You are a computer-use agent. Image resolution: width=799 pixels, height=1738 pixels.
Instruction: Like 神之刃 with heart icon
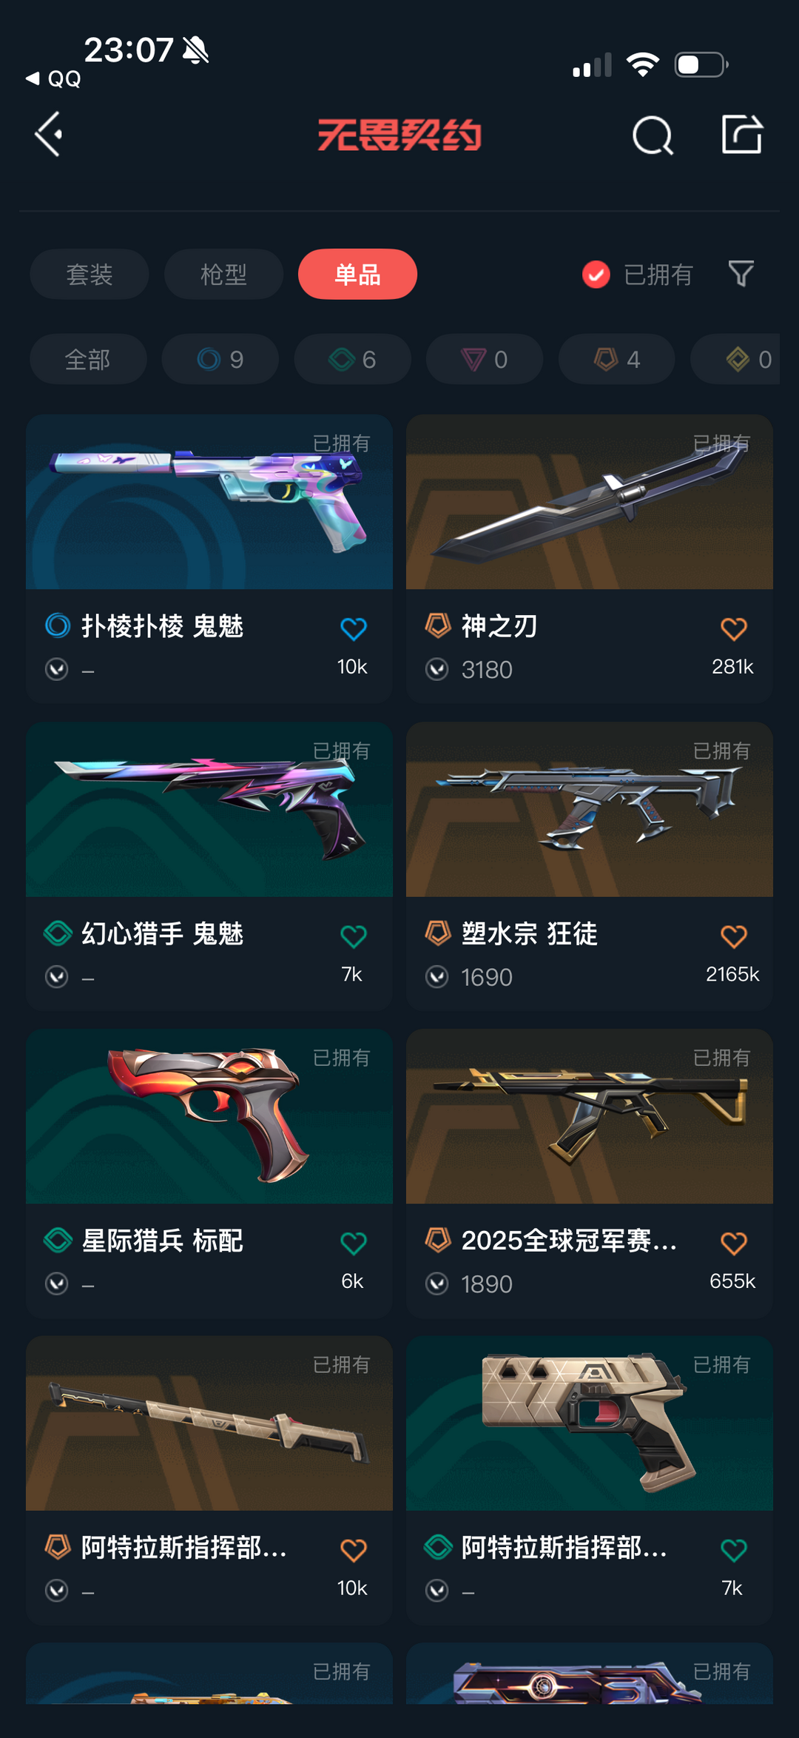tap(734, 628)
